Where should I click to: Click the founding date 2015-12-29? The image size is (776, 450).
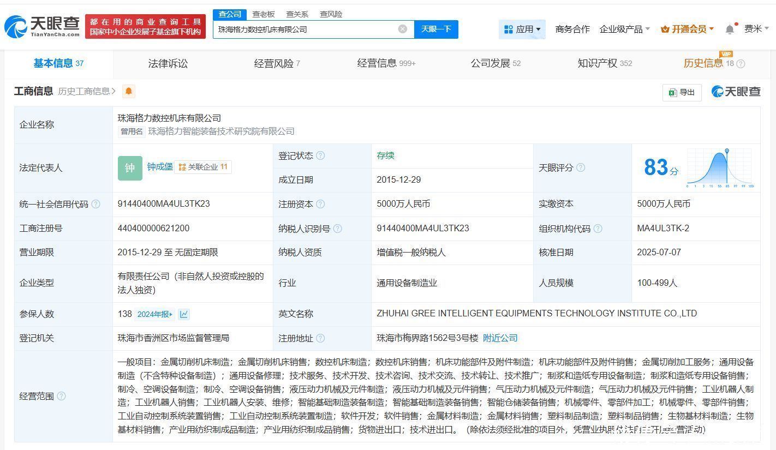click(399, 179)
